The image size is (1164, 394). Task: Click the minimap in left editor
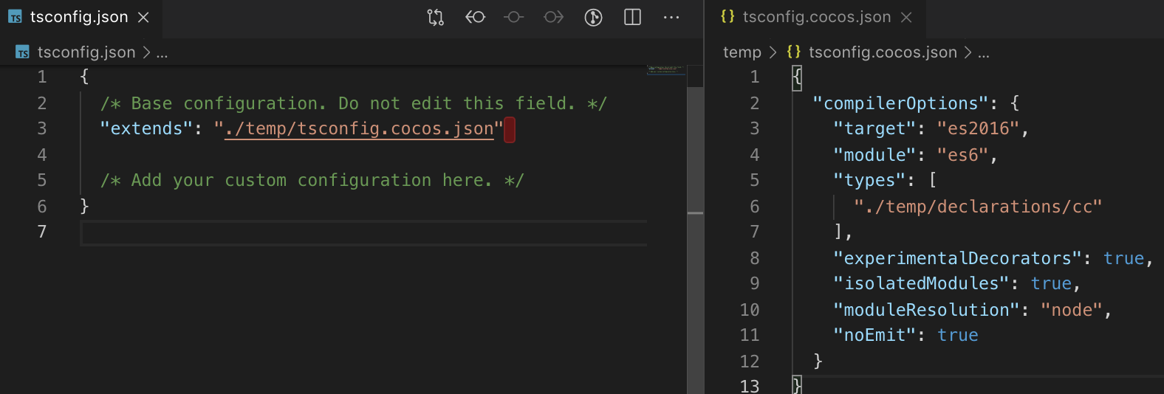click(665, 70)
